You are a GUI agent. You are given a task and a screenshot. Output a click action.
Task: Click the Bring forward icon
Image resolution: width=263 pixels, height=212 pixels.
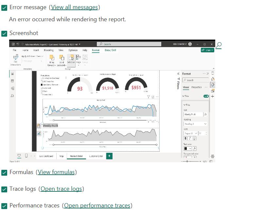52,58
